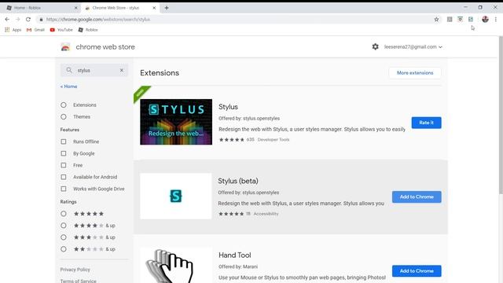Expand the account email dropdown

point(413,47)
